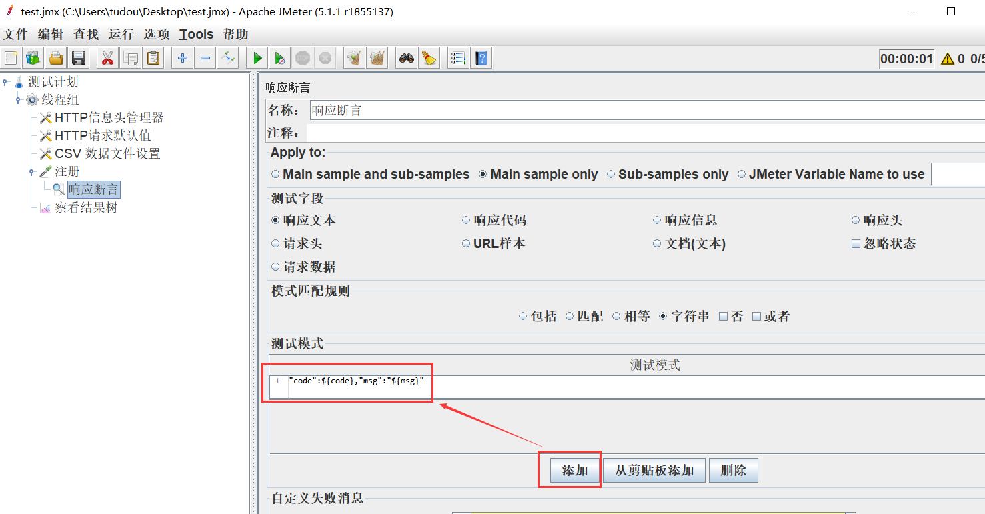This screenshot has height=514, width=985.
Task: Select Sub-samples only radio button
Action: (668, 174)
